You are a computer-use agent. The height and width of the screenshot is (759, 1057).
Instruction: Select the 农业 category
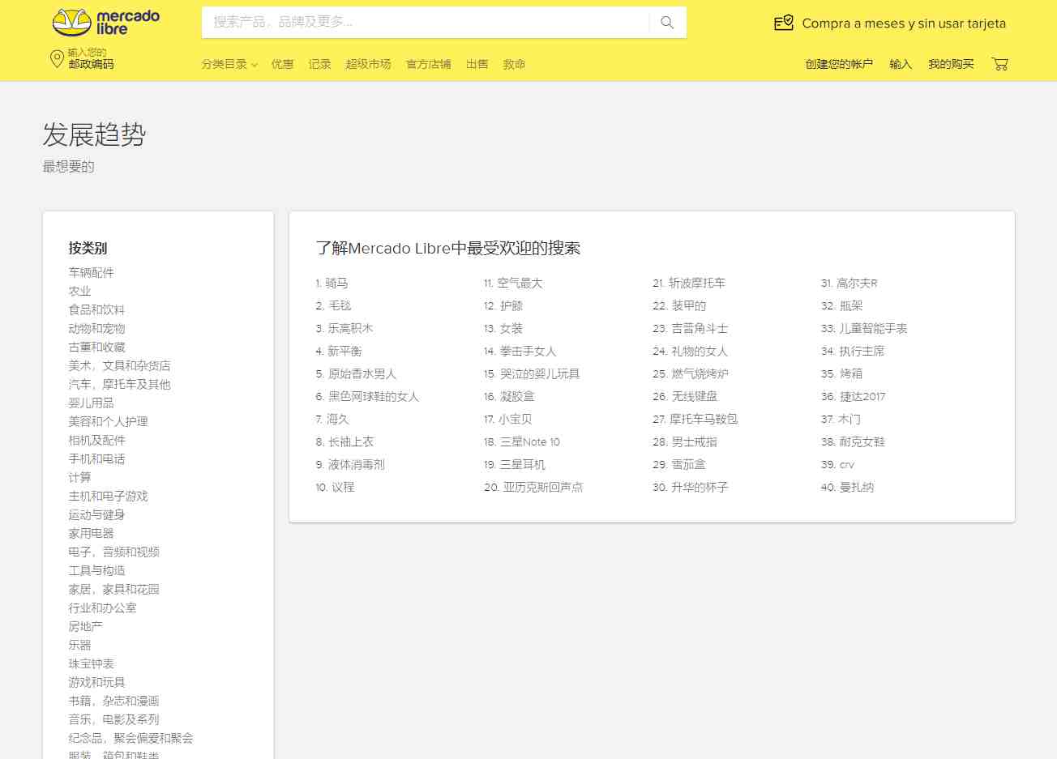pos(79,291)
